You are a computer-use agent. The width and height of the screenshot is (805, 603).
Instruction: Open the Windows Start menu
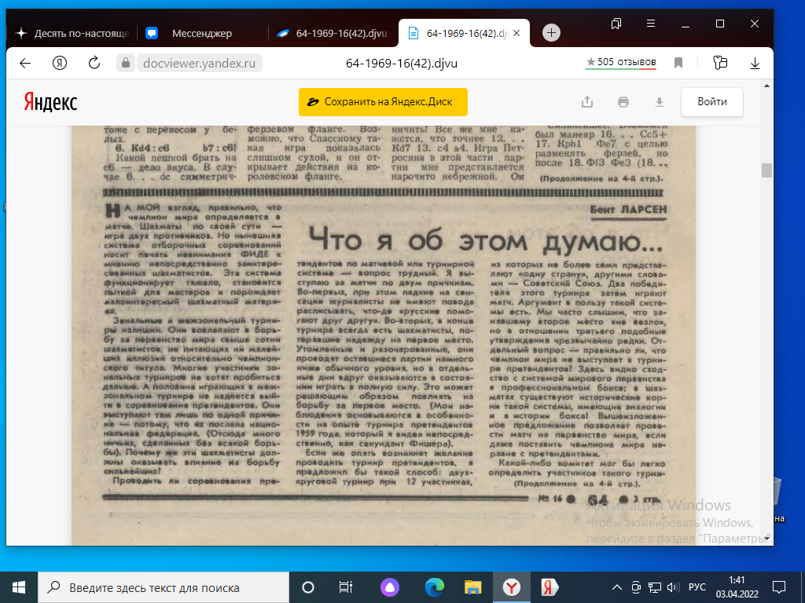tap(19, 587)
